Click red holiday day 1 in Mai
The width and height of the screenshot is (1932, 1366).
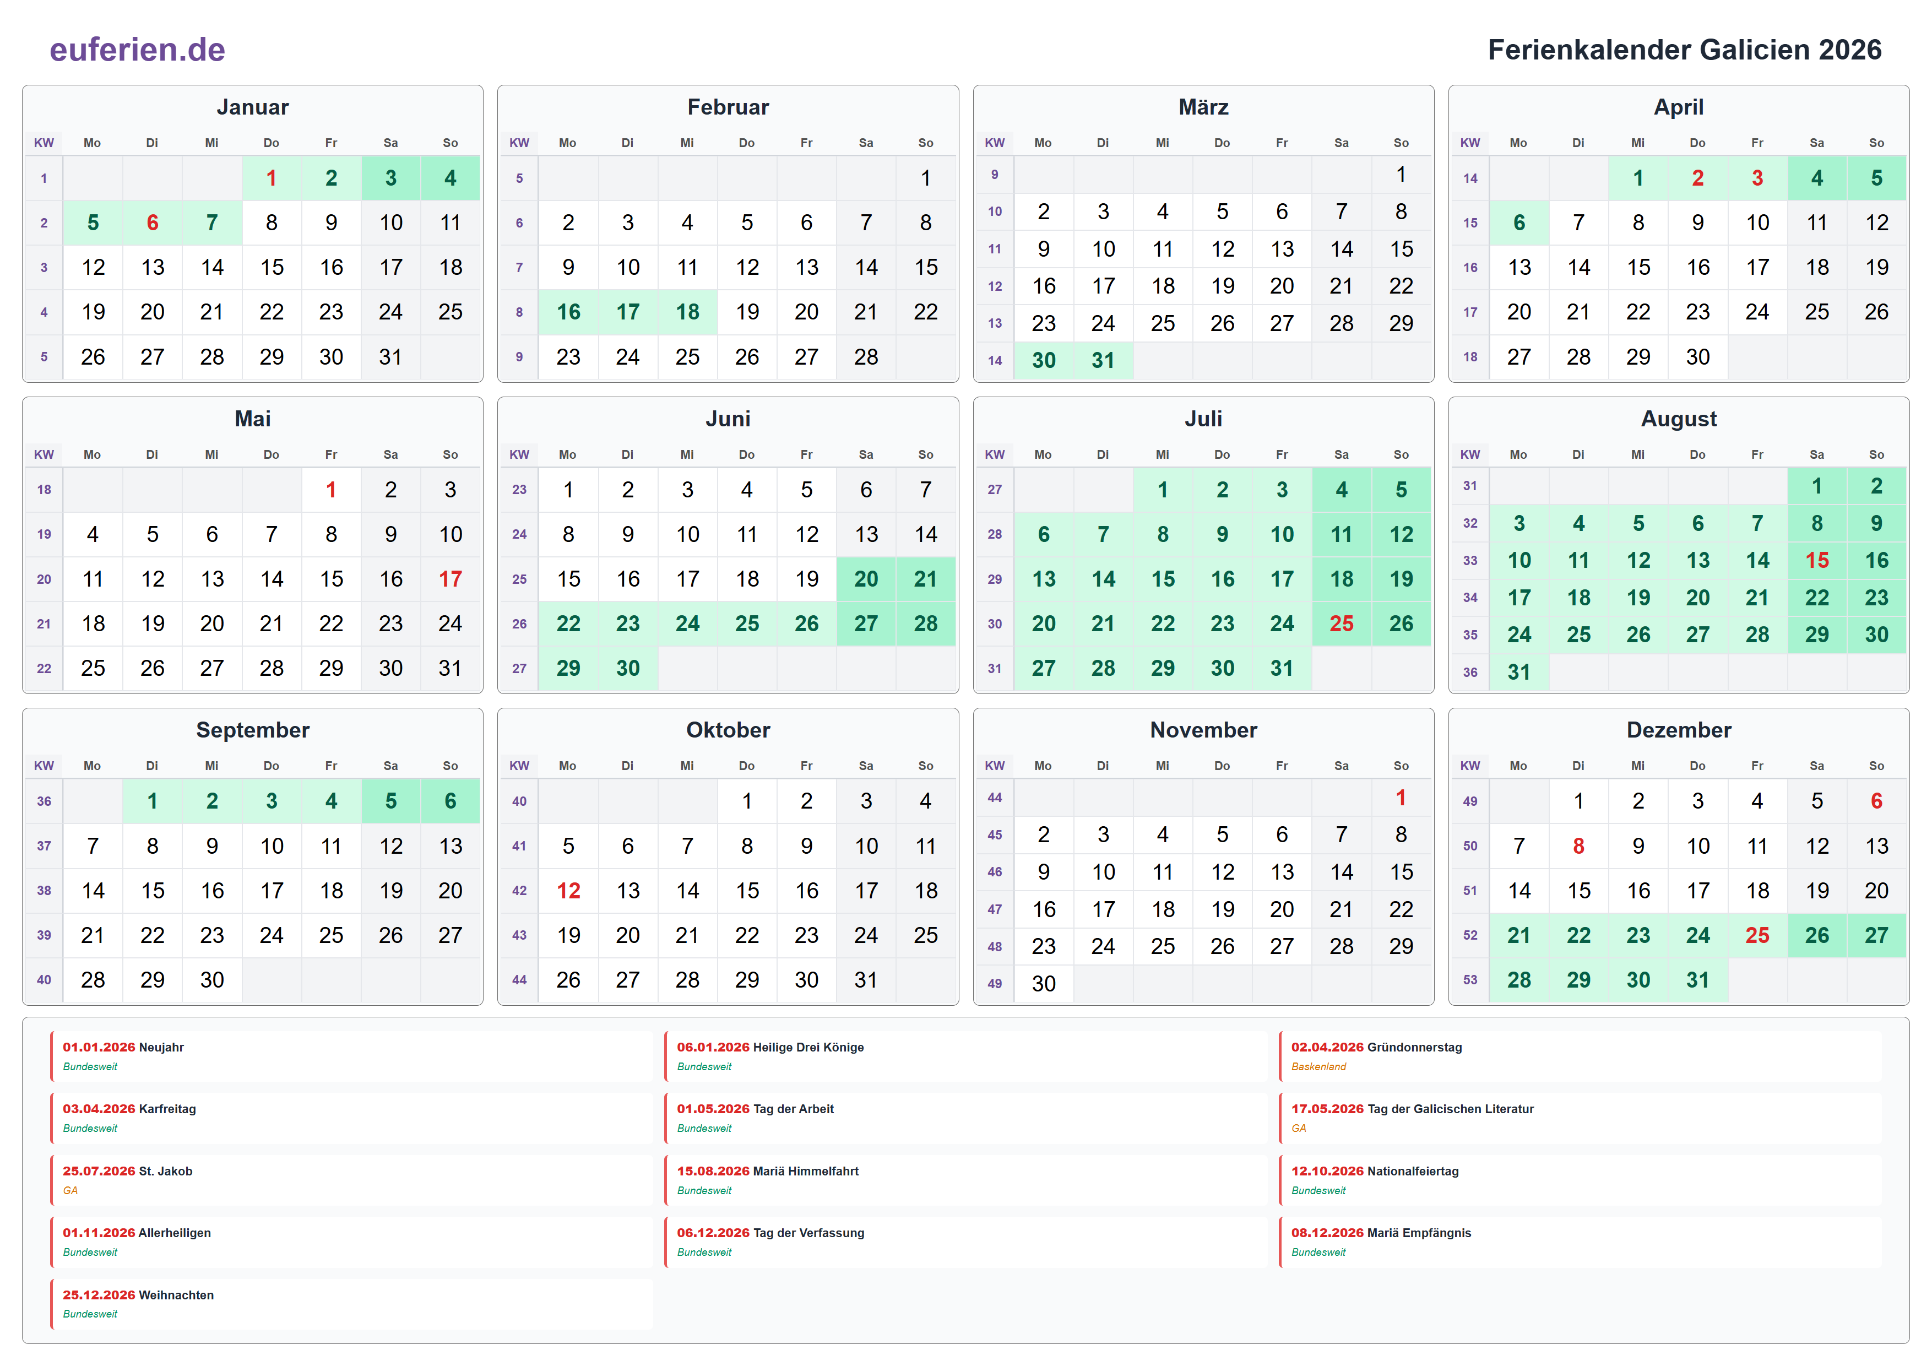[x=330, y=490]
